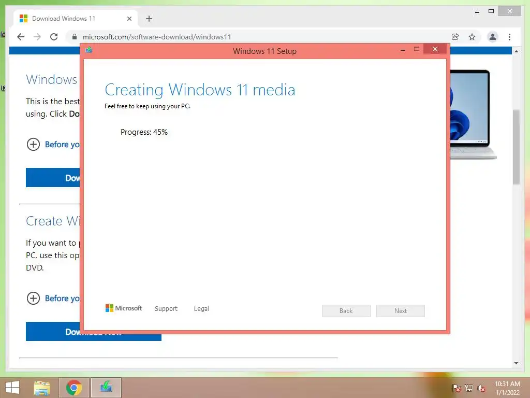The height and width of the screenshot is (398, 530).
Task: Click the Windows 11 Setup title icon
Action: pos(89,50)
